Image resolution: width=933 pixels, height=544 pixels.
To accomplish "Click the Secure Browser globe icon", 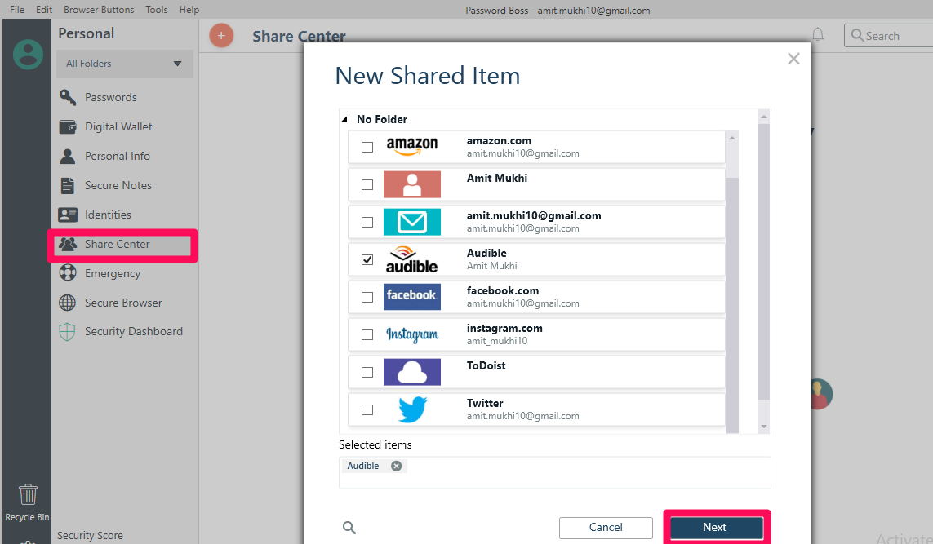I will 67,303.
